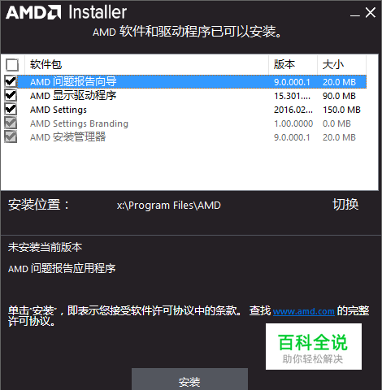Uncheck AMD 问题报告向导 checkbox
Viewport: 382px width, 390px height.
point(11,81)
